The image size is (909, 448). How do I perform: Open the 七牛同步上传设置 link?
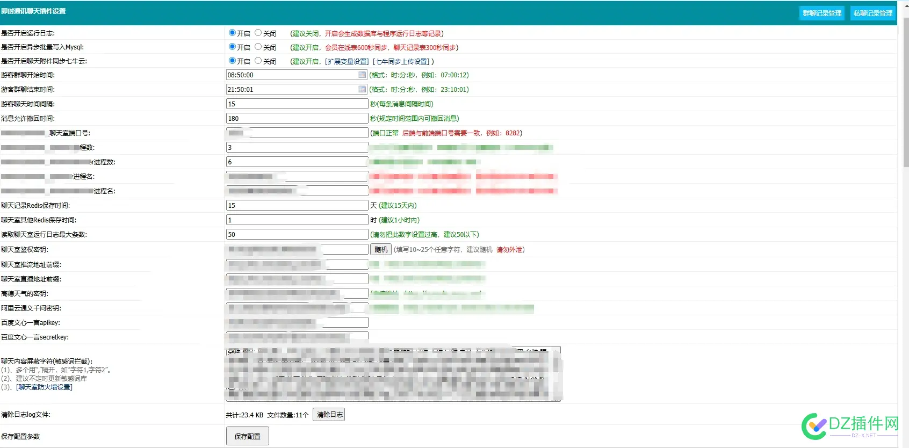point(401,62)
